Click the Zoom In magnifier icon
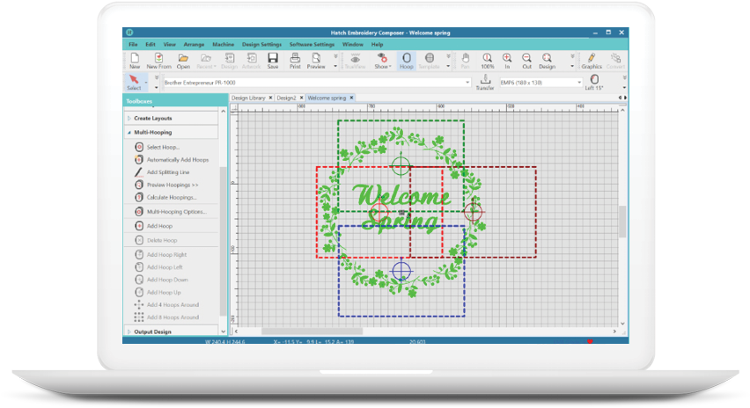Image resolution: width=750 pixels, height=408 pixels. click(x=507, y=60)
